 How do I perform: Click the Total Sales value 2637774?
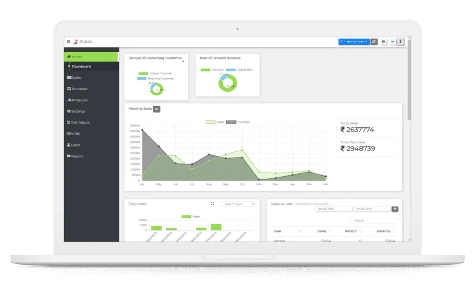coord(357,130)
